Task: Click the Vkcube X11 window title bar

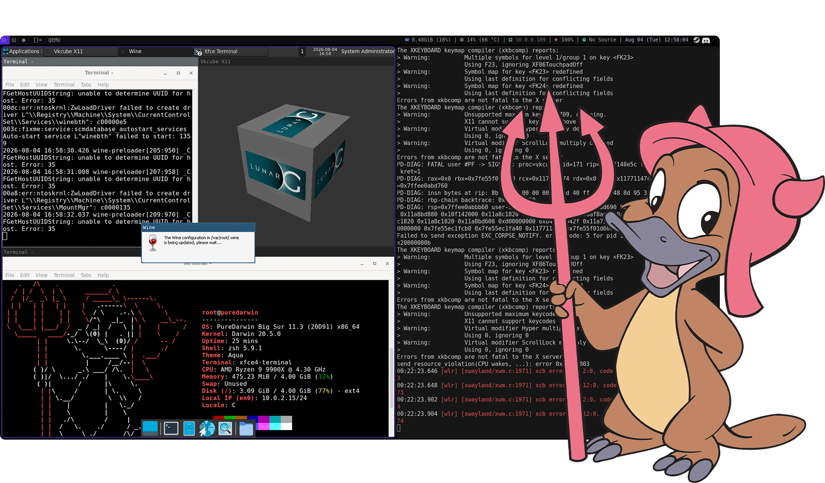Action: point(297,62)
